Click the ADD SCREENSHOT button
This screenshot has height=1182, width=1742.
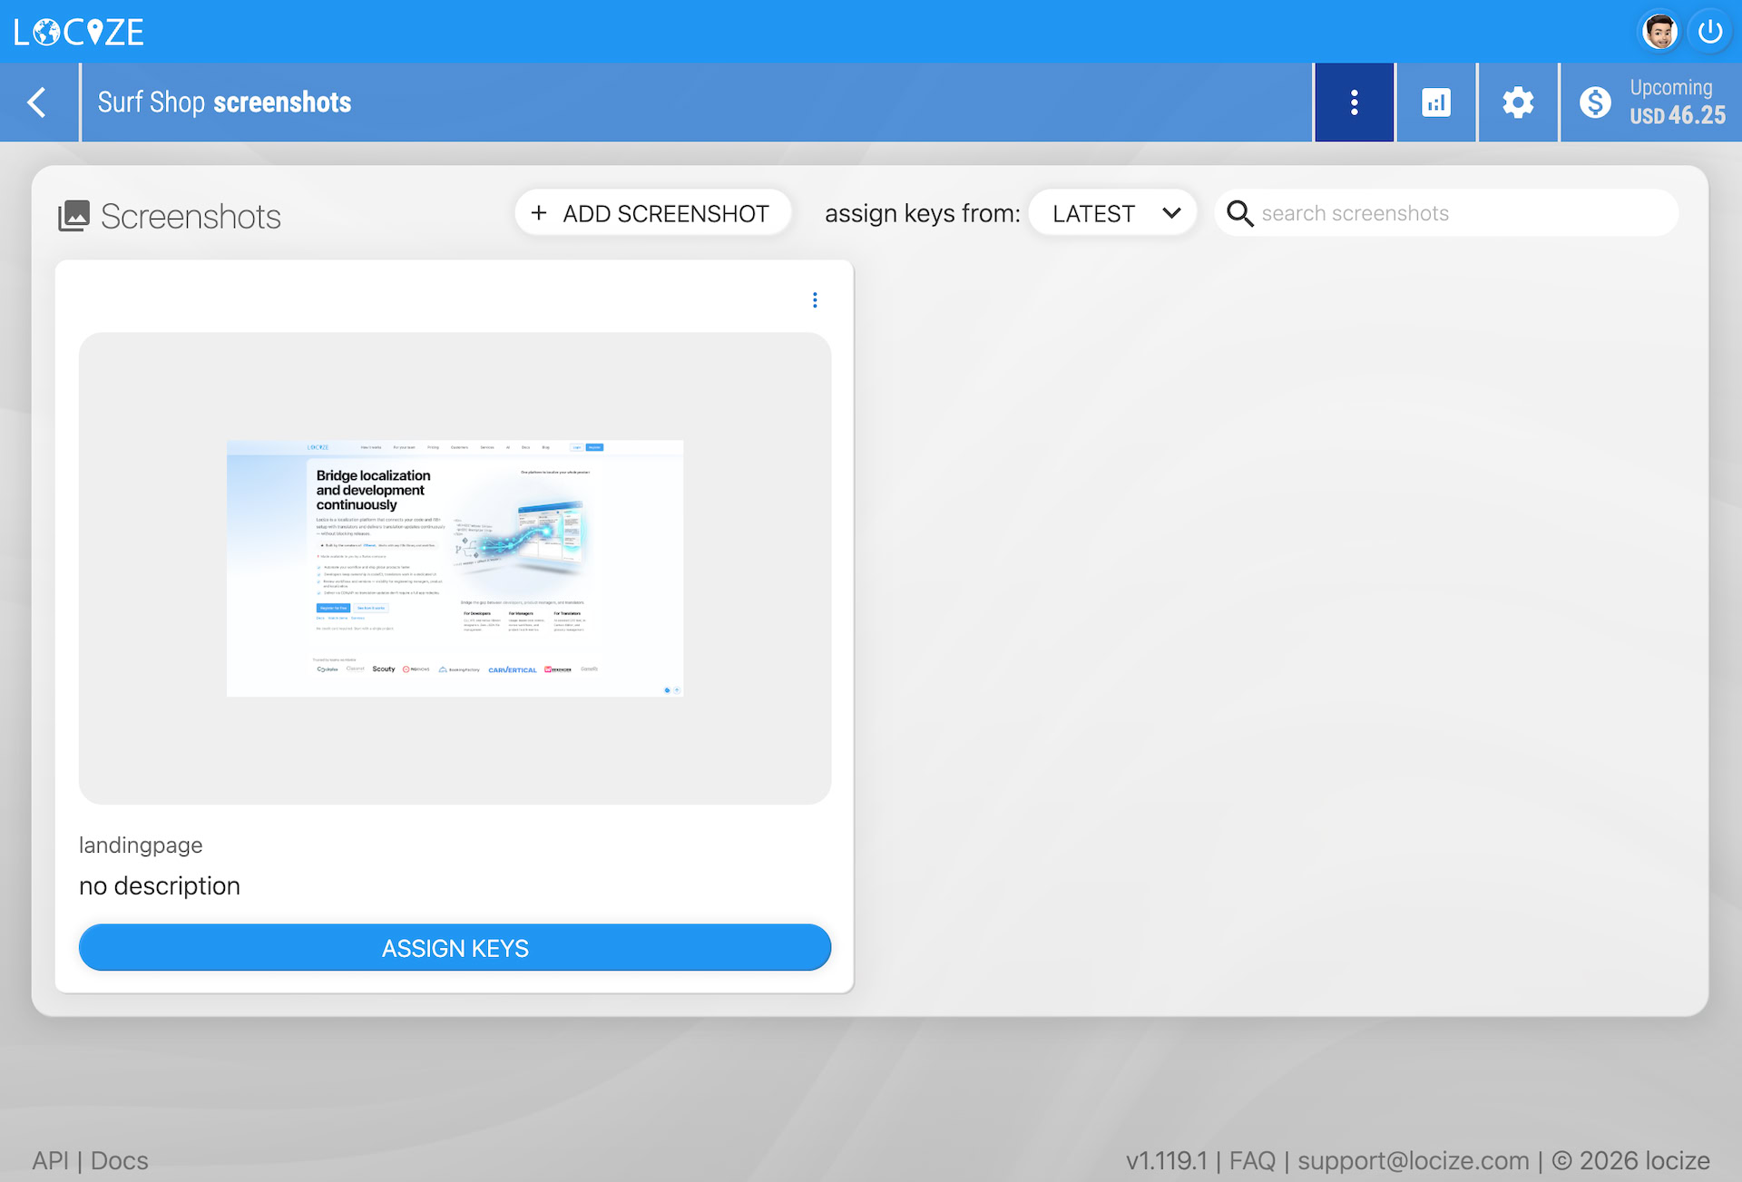click(x=651, y=213)
